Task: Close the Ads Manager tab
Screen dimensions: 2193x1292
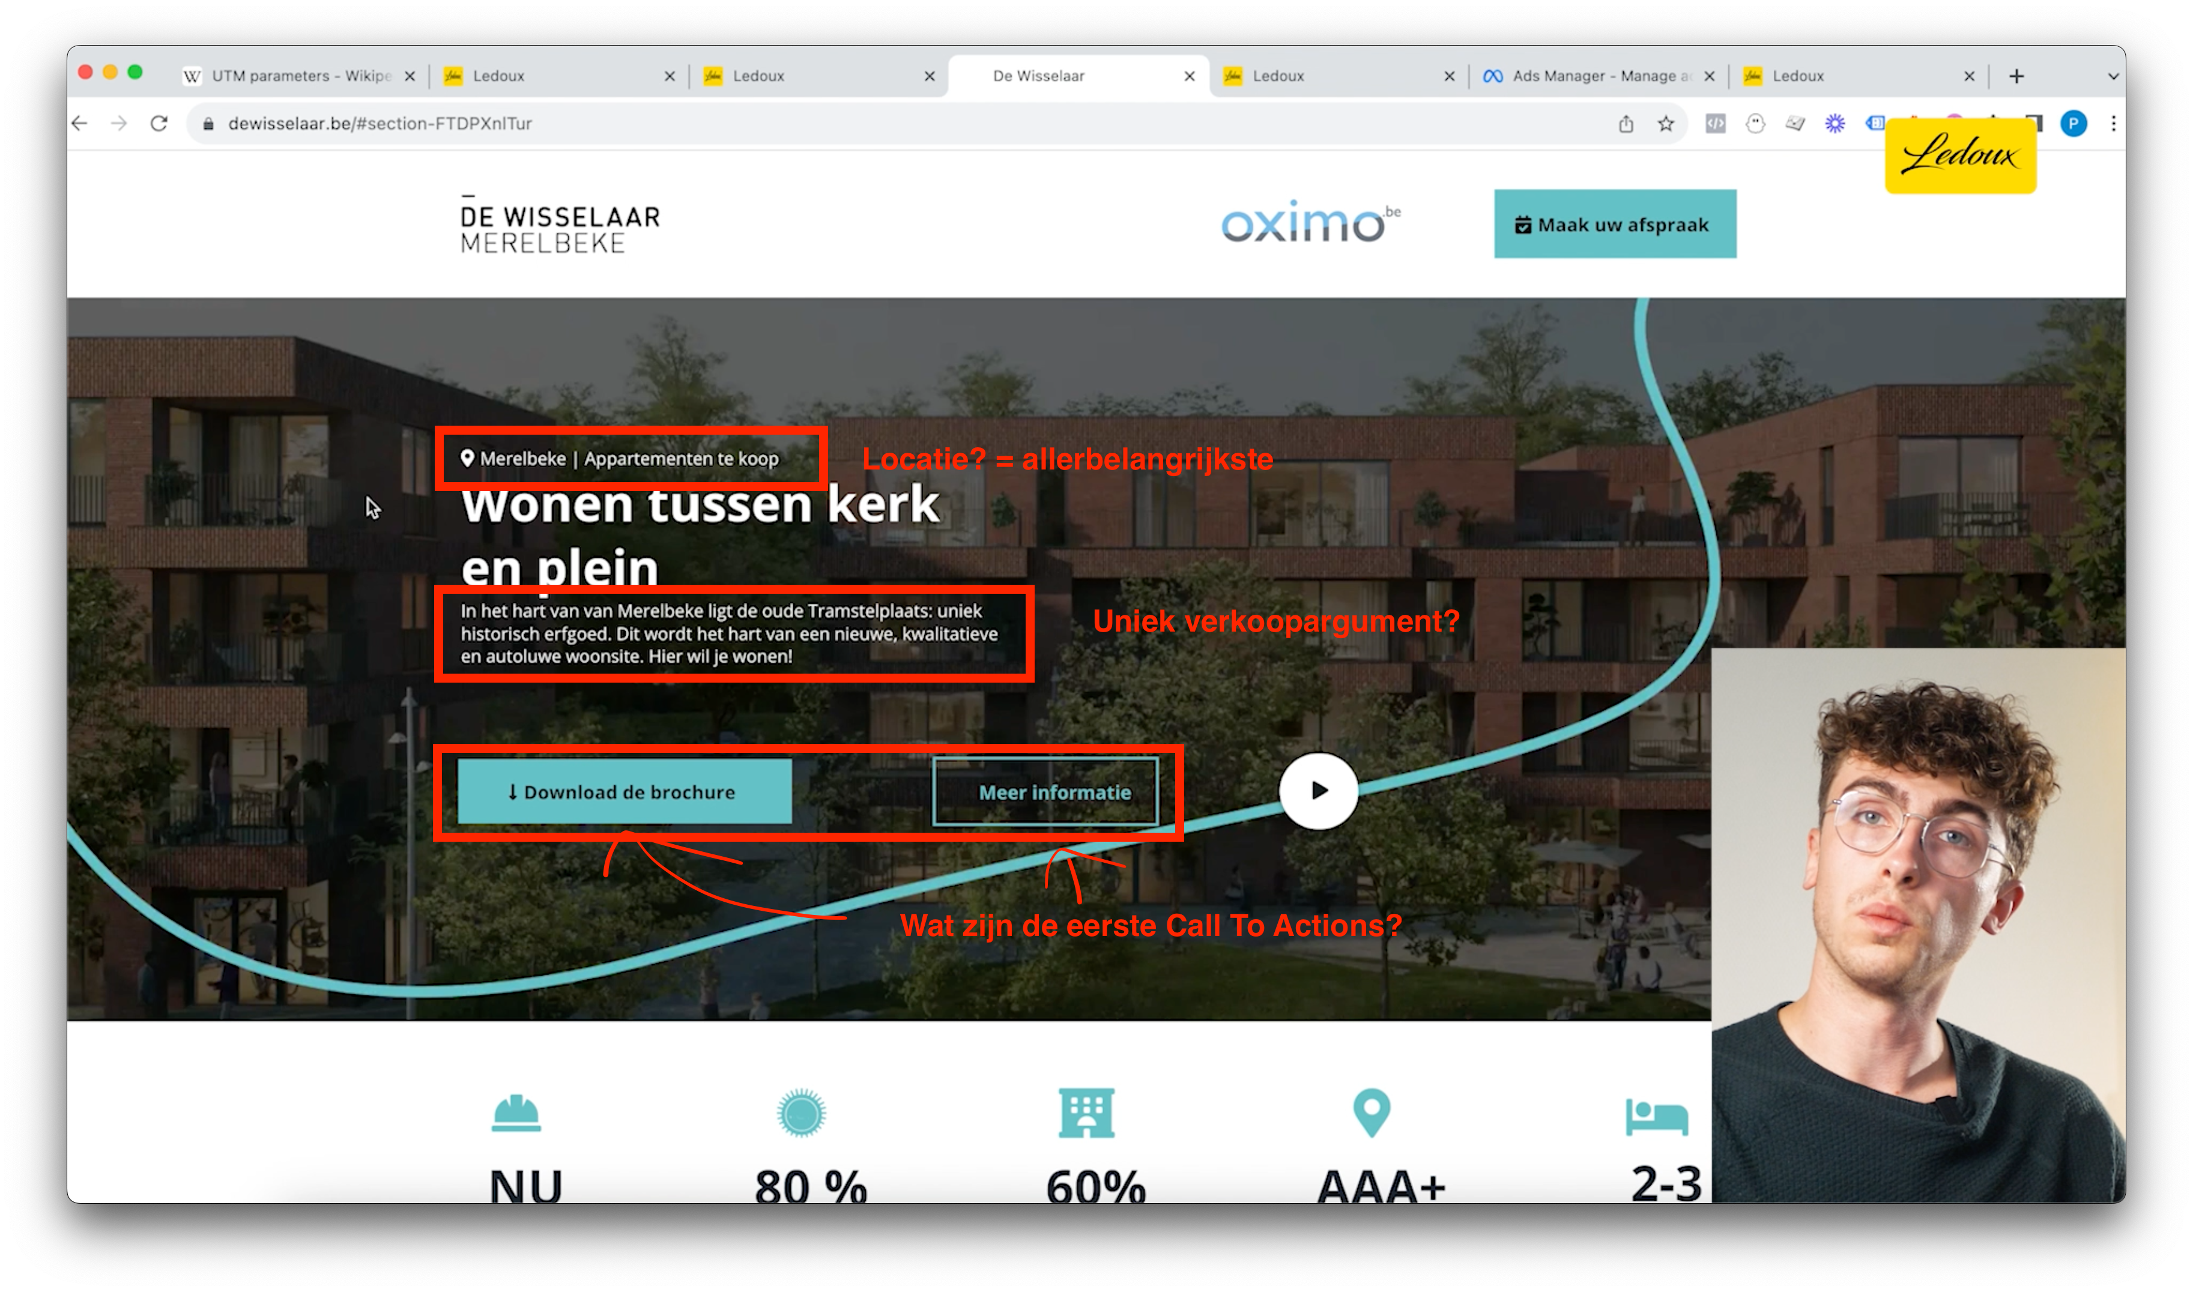Action: click(1709, 76)
